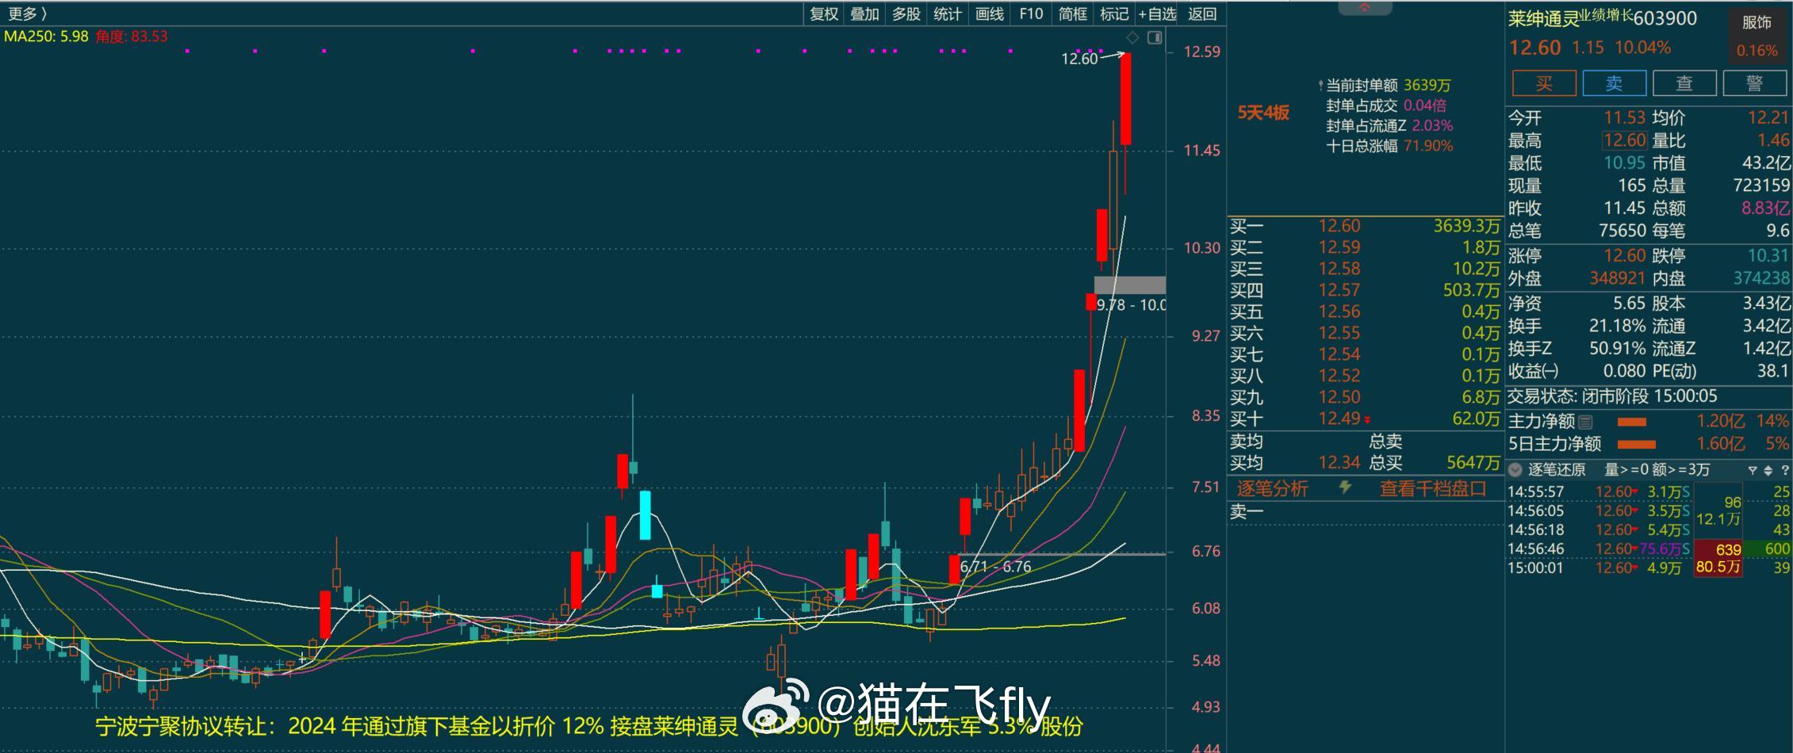Click the 量>=0 额>=3万 filter text

1657,470
